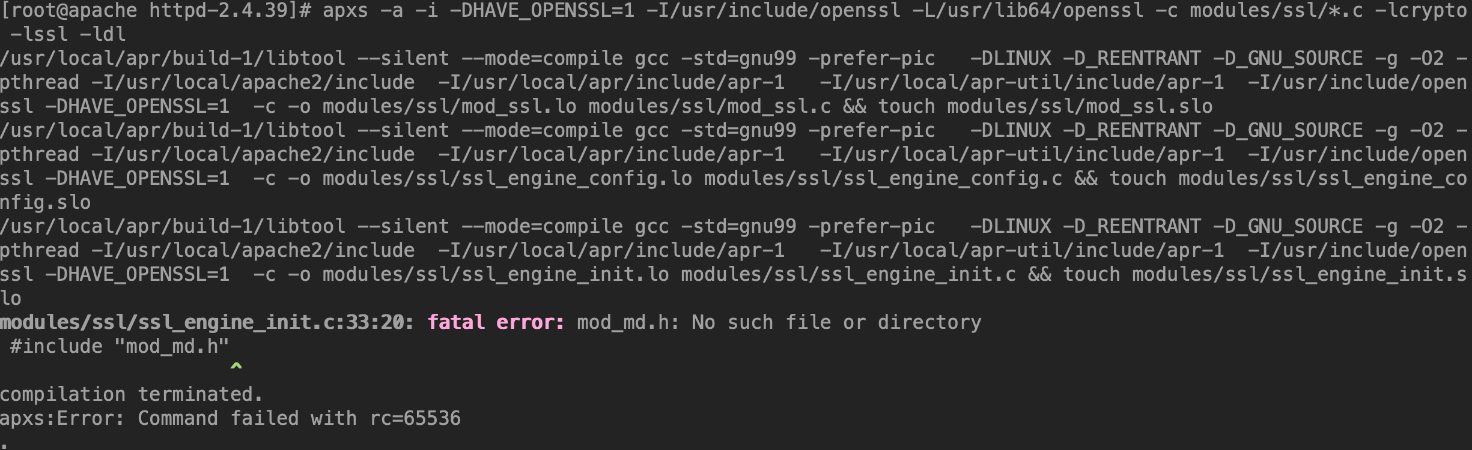Click modules/ssl/ssl_engine_config.lo output path
The image size is (1472, 450).
click(x=507, y=179)
